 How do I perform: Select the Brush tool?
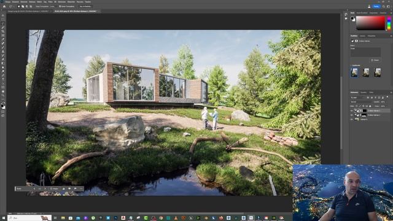pyautogui.click(x=3, y=47)
